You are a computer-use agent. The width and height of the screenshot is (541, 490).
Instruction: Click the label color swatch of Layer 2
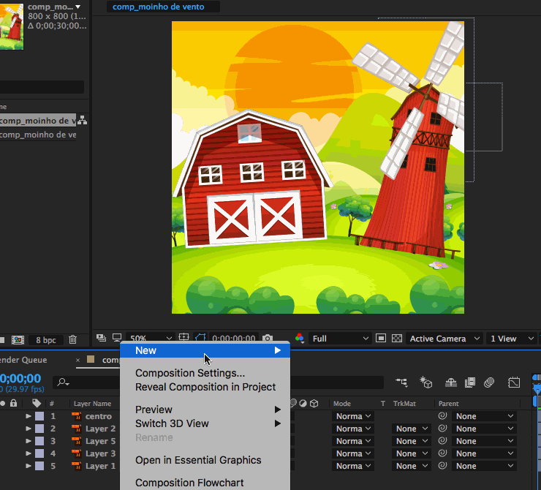[x=40, y=429]
